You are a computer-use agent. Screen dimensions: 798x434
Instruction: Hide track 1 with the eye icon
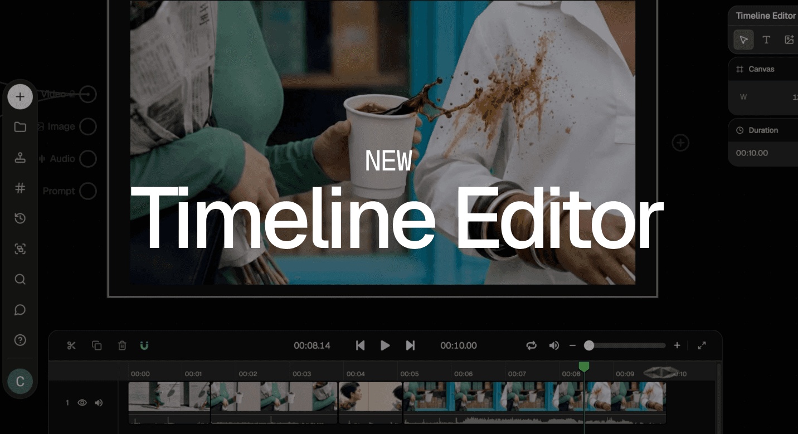coord(82,402)
